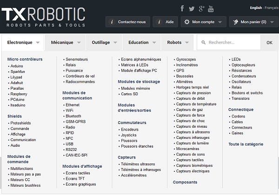Select the Outillage tab
This screenshot has height=195, width=279.
click(x=104, y=42)
